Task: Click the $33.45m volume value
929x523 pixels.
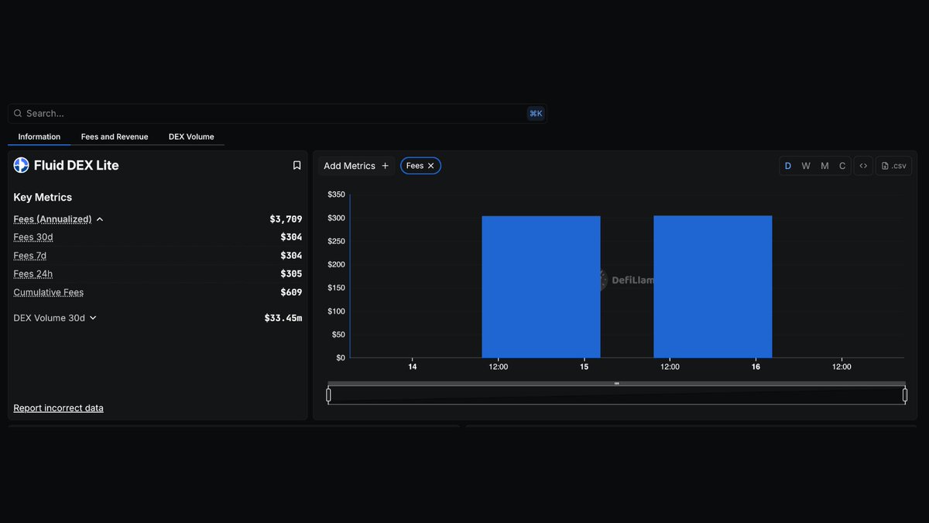Action: pos(283,318)
